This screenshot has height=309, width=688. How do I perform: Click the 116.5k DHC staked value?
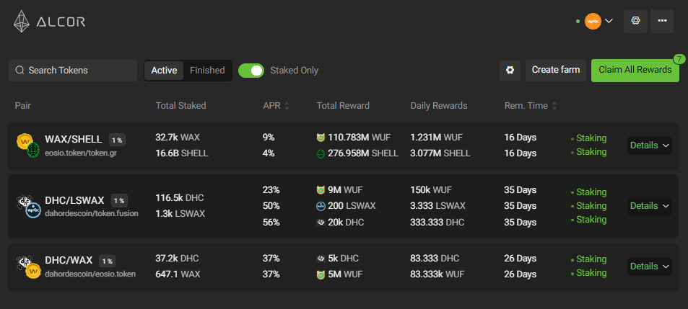pos(180,198)
